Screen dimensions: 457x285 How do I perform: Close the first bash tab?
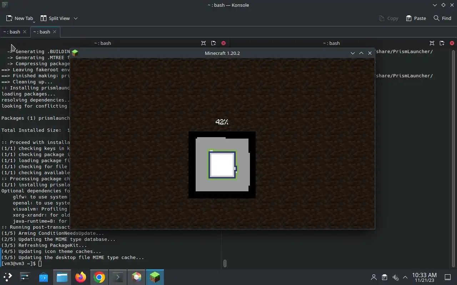[x=25, y=32]
